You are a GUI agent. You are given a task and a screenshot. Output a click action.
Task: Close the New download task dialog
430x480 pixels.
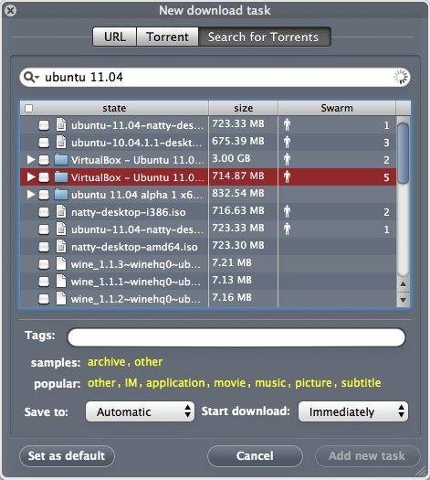11,11
